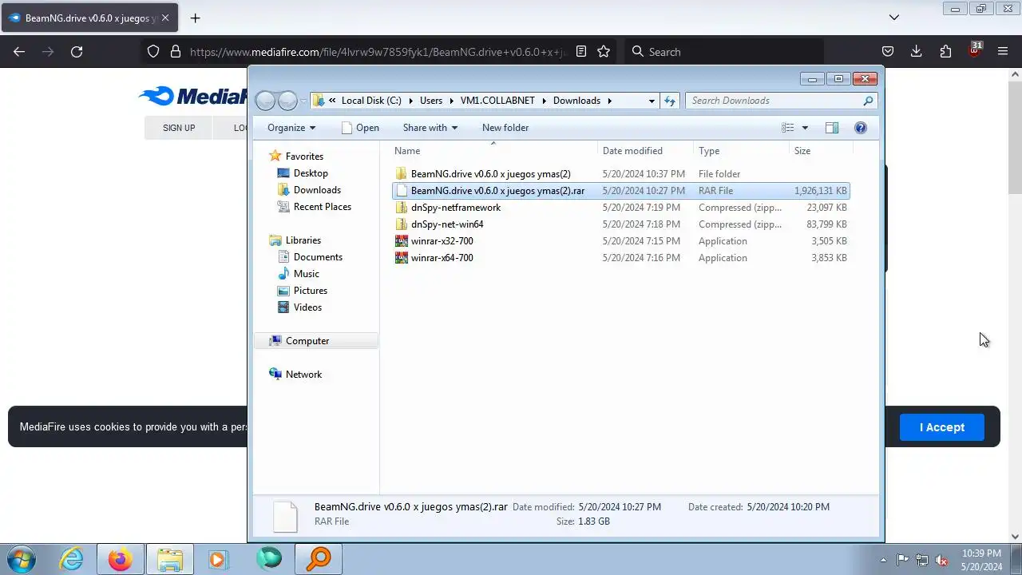Open the Pocket save icon
This screenshot has height=575, width=1022.
887,51
